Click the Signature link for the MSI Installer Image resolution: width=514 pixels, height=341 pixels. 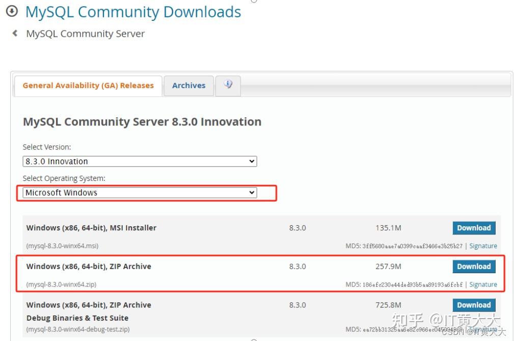click(x=483, y=246)
